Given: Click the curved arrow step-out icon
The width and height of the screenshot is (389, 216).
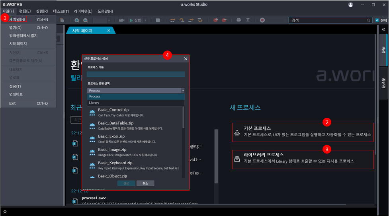Looking at the screenshot, I should (200, 20).
